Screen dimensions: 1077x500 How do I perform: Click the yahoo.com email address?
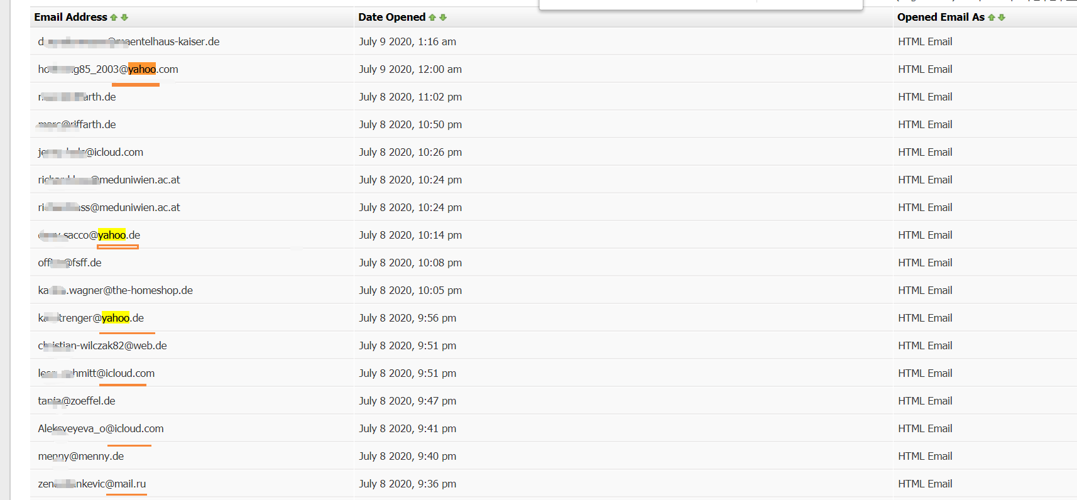108,70
